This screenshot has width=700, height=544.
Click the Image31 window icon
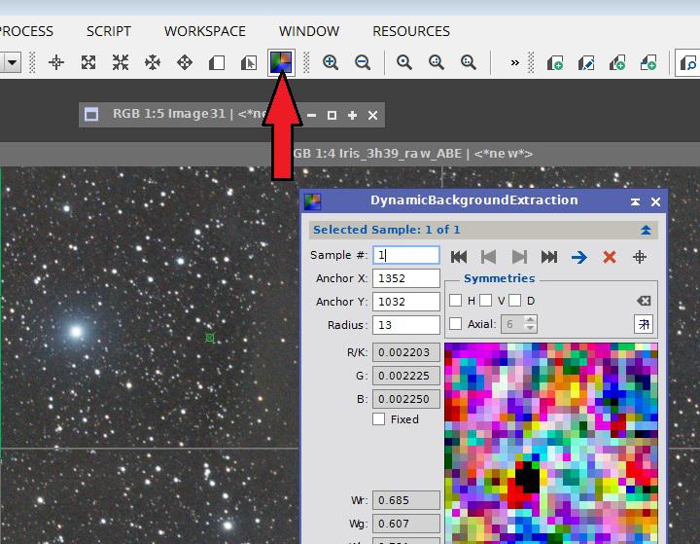(x=91, y=115)
